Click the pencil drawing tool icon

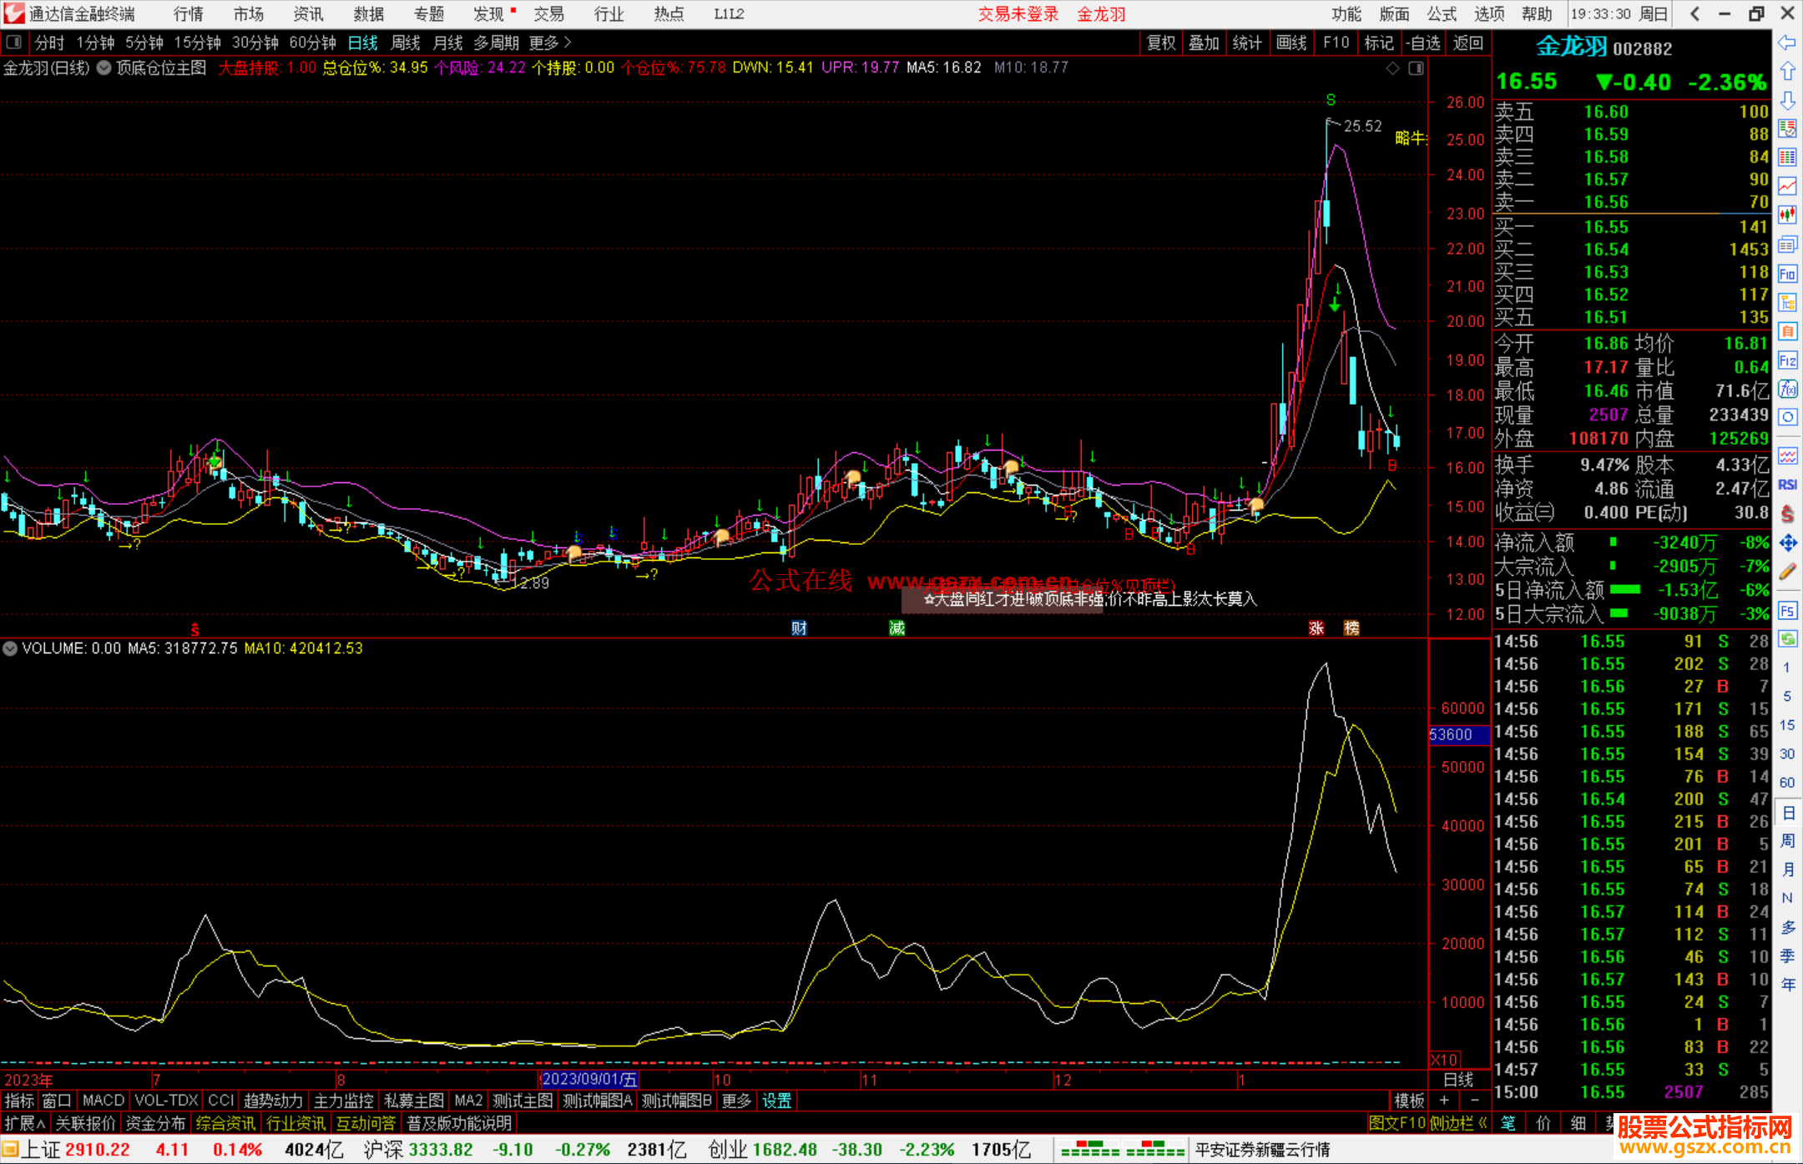(x=1787, y=572)
